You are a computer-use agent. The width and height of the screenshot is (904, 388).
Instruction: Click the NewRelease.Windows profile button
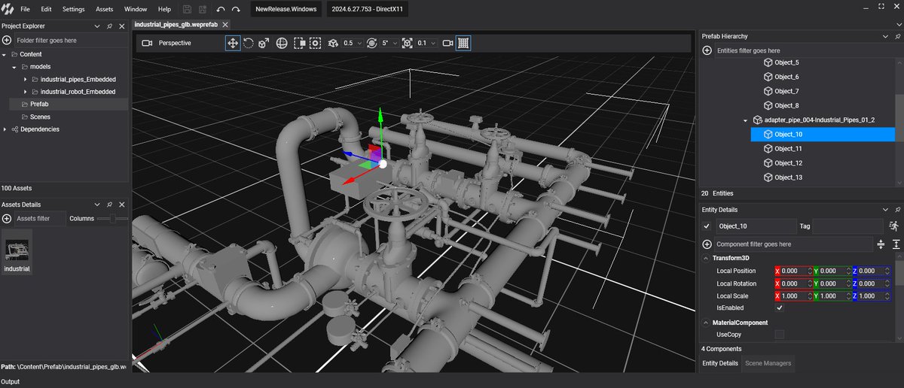click(287, 10)
